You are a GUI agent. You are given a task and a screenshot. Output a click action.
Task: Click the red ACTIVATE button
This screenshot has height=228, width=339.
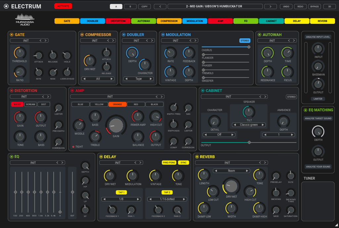[x=63, y=6]
